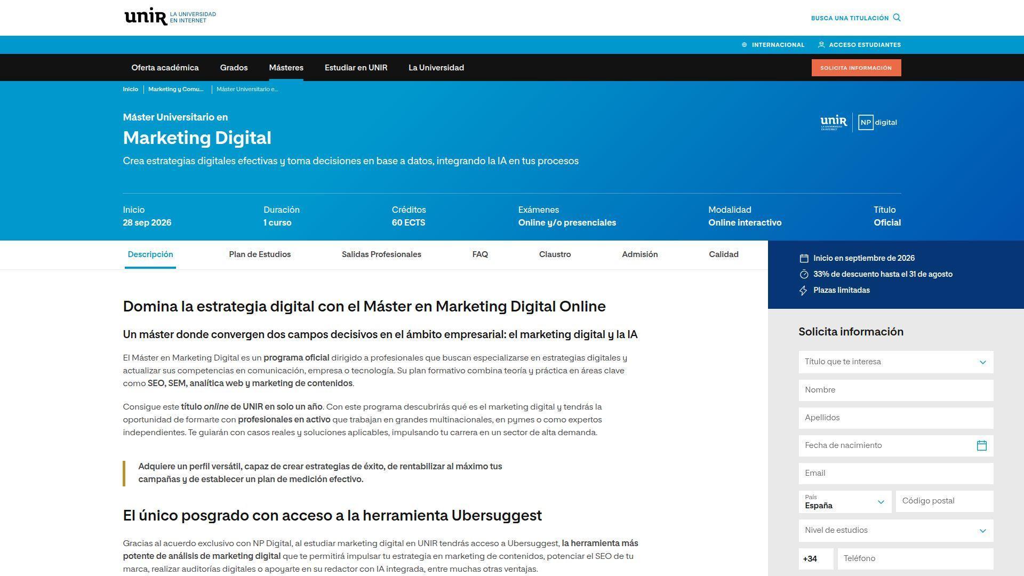Click '33% de descuento hasta el 31 de agosto'
The height and width of the screenshot is (576, 1024).
(x=883, y=274)
